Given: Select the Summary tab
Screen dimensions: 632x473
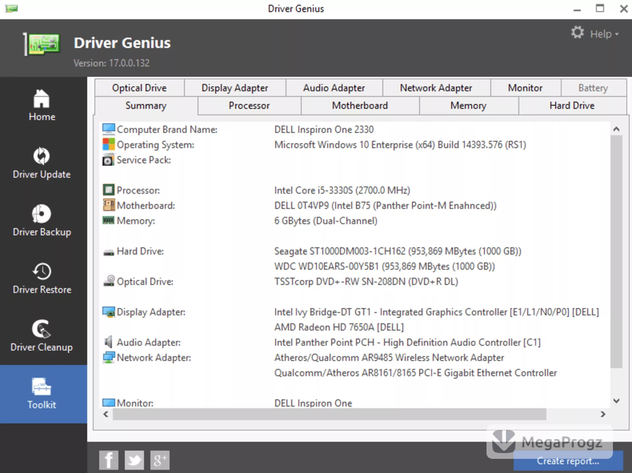Looking at the screenshot, I should coord(146,106).
